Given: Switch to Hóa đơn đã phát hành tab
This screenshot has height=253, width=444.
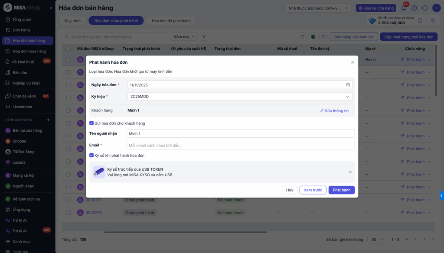Looking at the screenshot, I should tap(171, 21).
